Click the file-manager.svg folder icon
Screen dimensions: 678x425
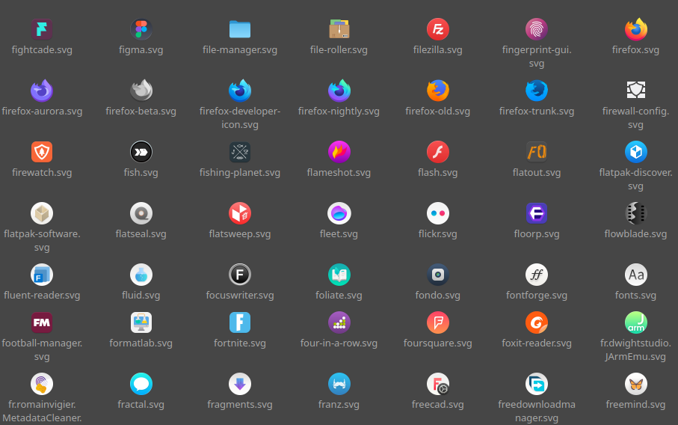(240, 29)
